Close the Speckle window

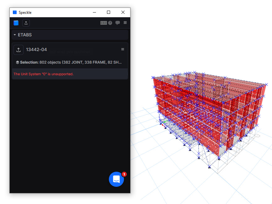click(123, 13)
